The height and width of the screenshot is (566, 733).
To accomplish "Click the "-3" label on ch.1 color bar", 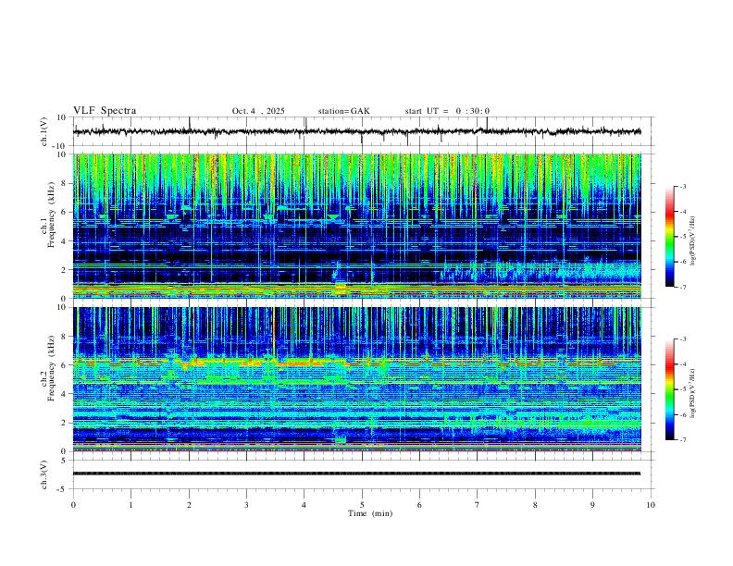I will pyautogui.click(x=682, y=186).
